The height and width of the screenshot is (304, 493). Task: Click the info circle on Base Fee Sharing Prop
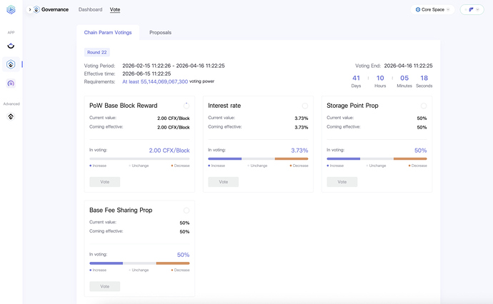(x=186, y=210)
